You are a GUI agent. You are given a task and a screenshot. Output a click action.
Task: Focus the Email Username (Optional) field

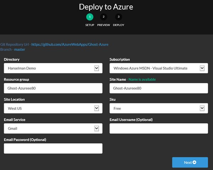pos(159,128)
